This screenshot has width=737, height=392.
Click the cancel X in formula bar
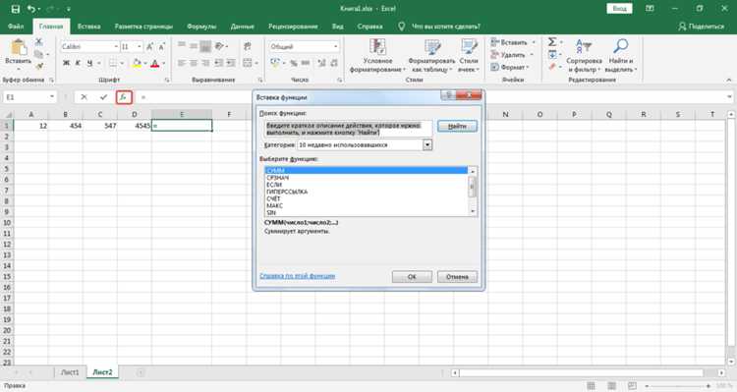click(x=84, y=97)
